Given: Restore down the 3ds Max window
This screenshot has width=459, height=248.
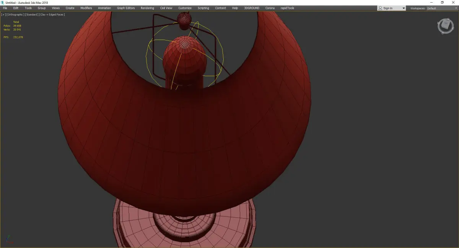Looking at the screenshot, I should coord(442,2).
